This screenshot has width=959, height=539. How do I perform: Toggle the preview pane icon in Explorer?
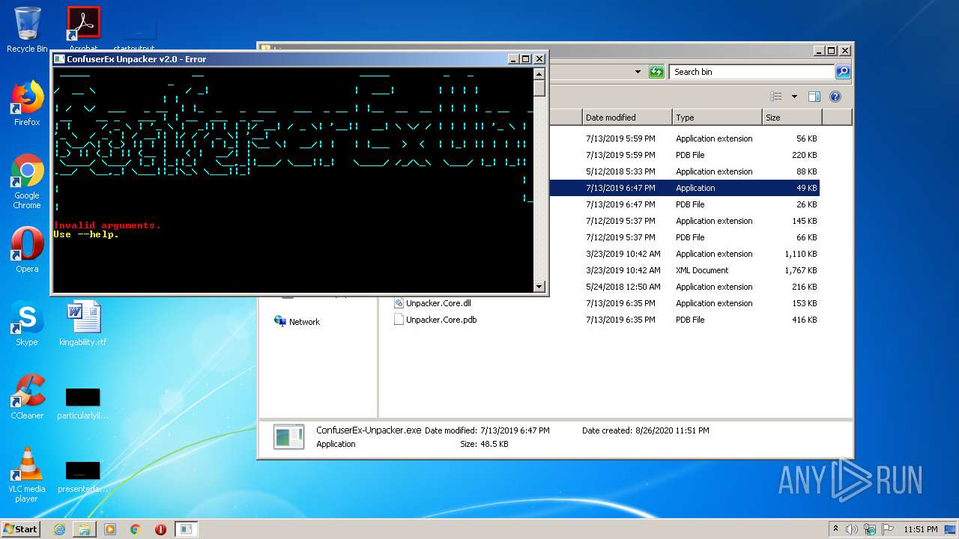(814, 97)
